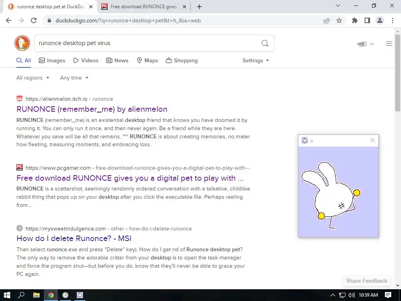The image size is (401, 301).
Task: Open the notification center icon
Action: coord(388,295)
